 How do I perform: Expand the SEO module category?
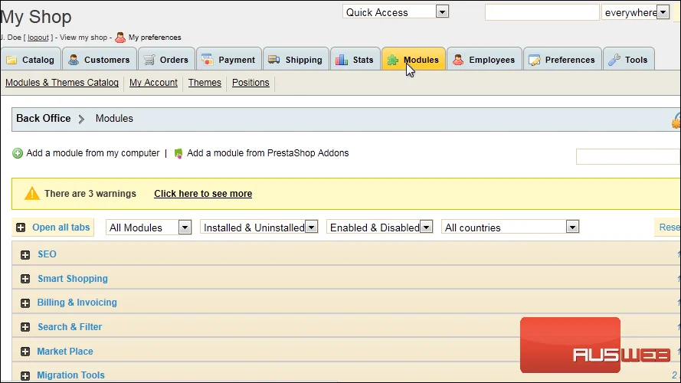click(x=25, y=255)
